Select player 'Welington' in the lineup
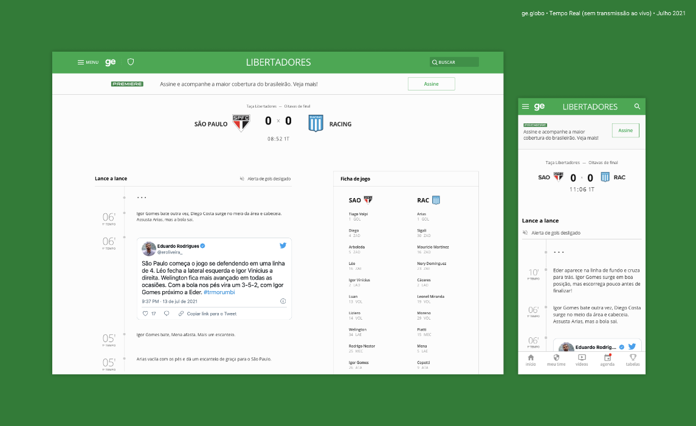Viewport: 696px width, 426px height. (358, 330)
